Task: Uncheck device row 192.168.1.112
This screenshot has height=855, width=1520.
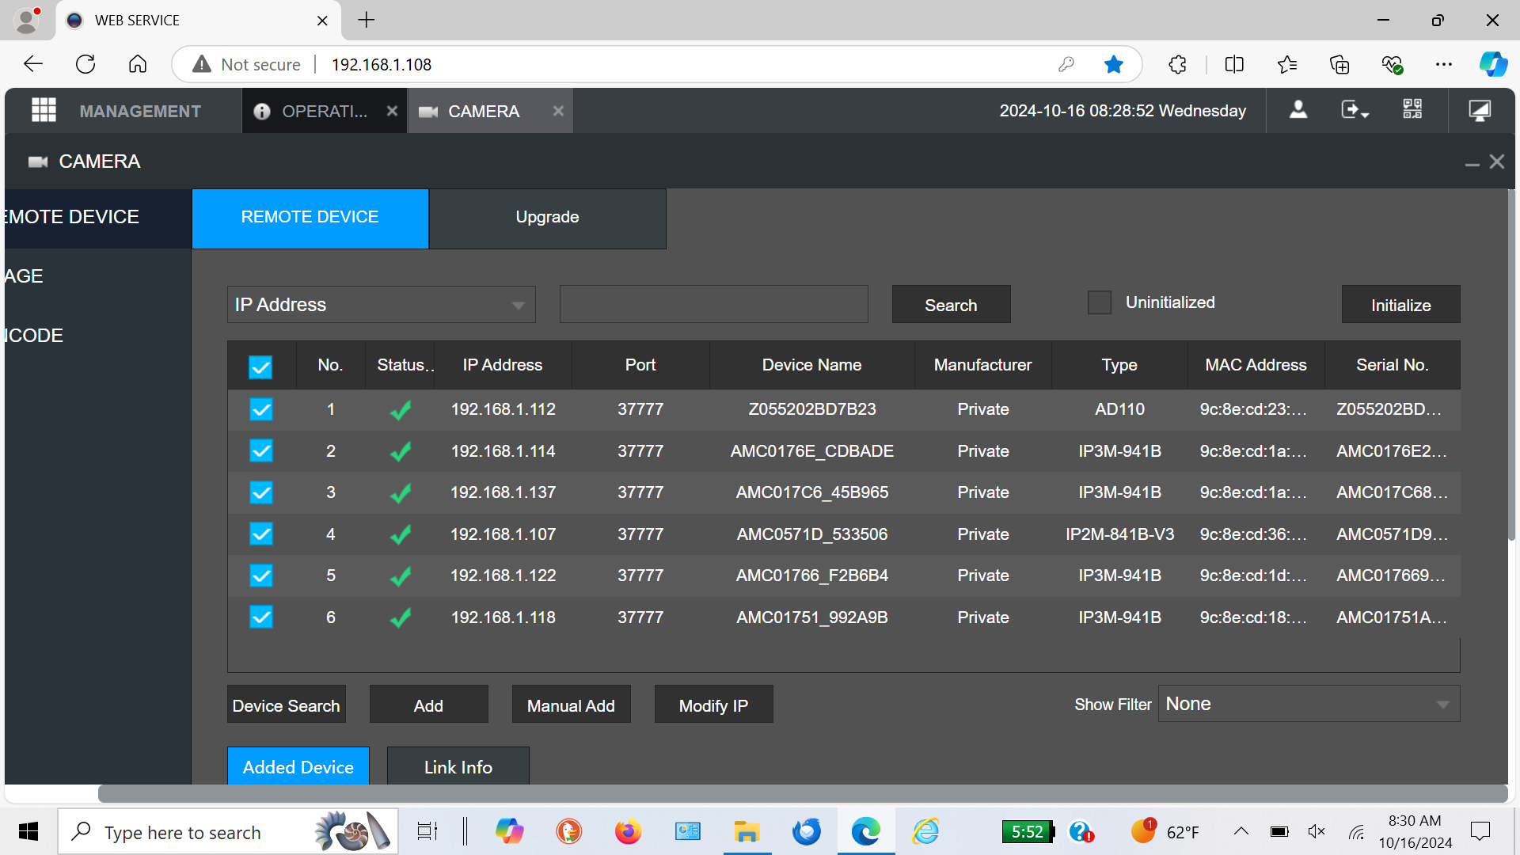Action: pos(261,409)
